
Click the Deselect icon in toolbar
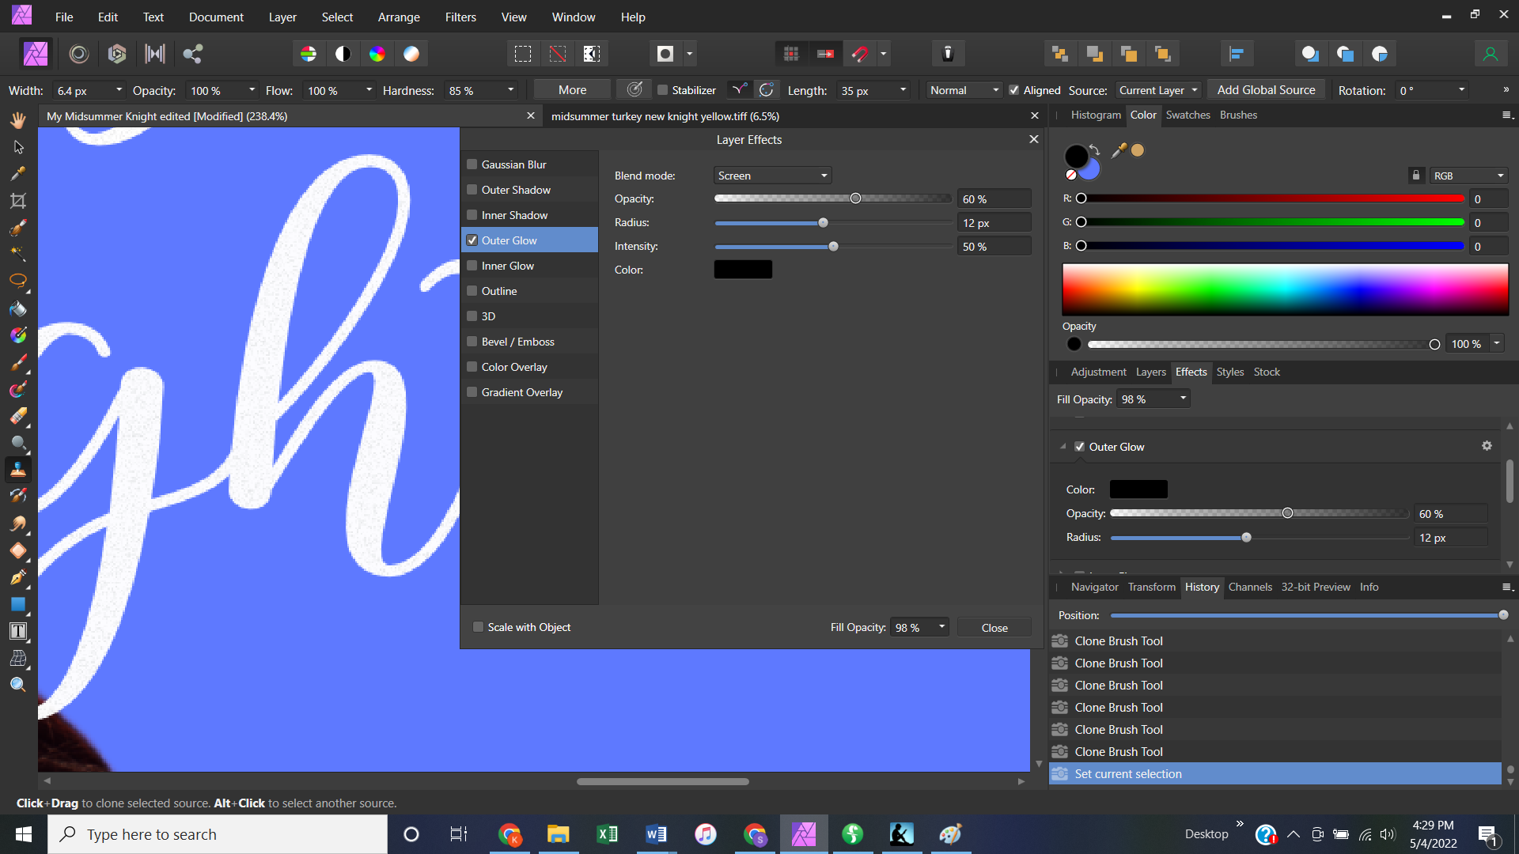pyautogui.click(x=558, y=54)
